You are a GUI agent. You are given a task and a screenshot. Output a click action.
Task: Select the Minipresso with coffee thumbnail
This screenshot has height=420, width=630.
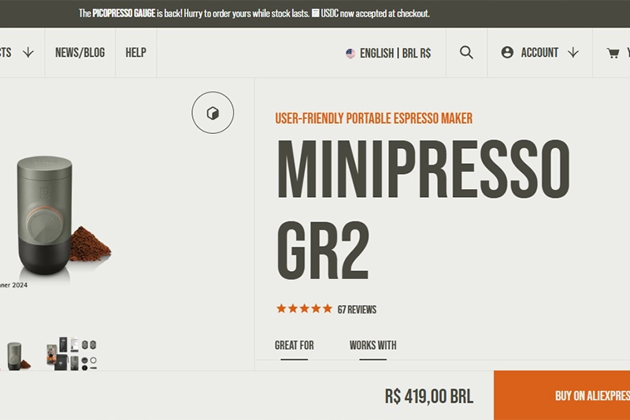17,356
